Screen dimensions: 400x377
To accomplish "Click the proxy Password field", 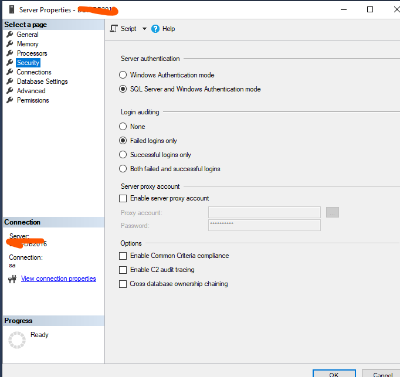I will pyautogui.click(x=265, y=225).
